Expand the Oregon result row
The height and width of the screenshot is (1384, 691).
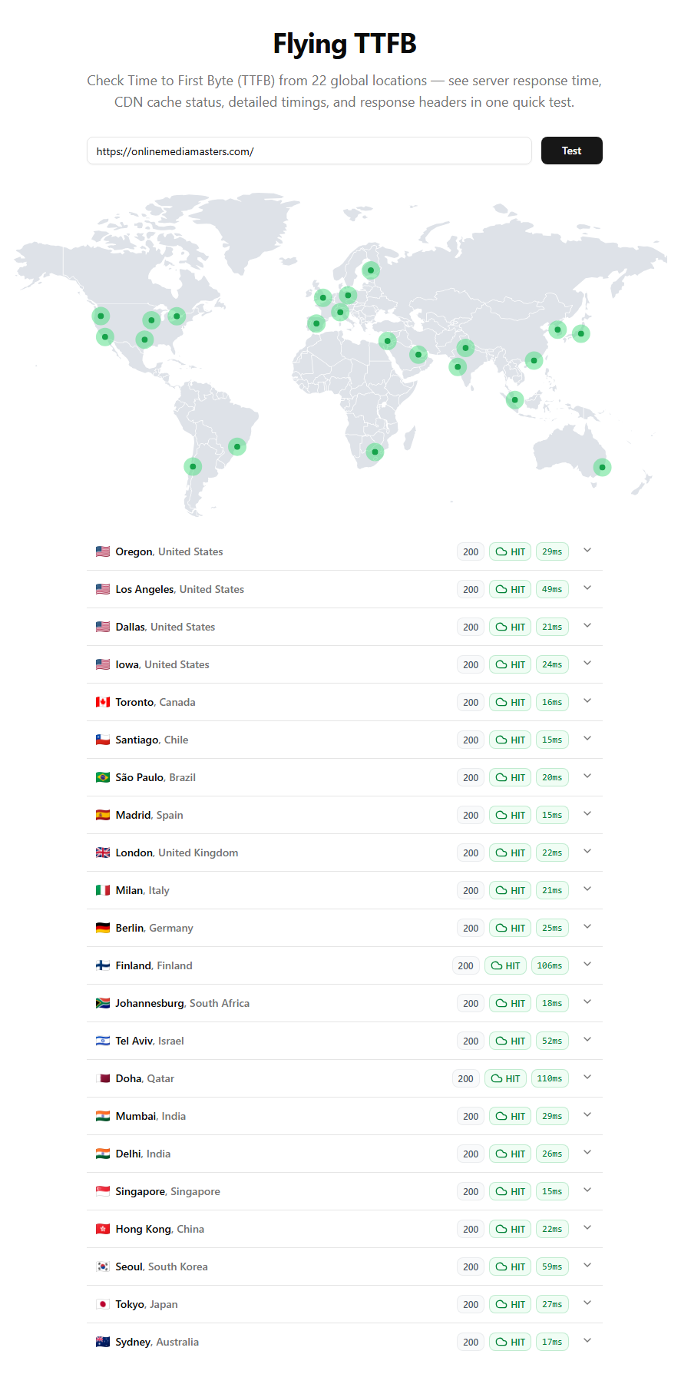pos(587,551)
